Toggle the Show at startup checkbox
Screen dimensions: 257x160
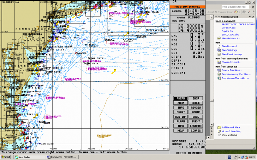(x=220, y=135)
